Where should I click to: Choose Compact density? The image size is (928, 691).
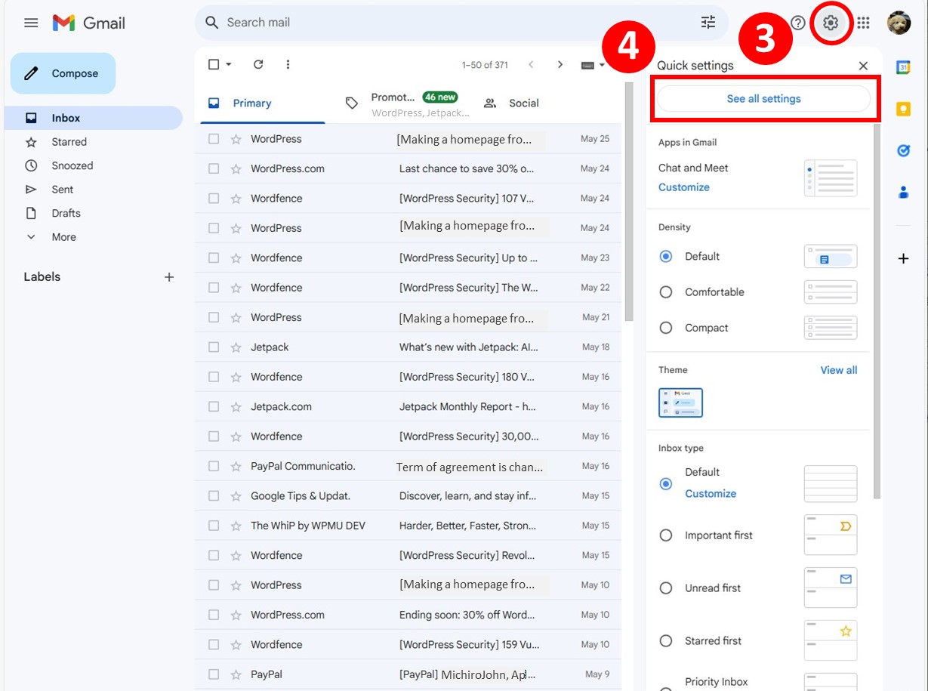click(x=666, y=328)
